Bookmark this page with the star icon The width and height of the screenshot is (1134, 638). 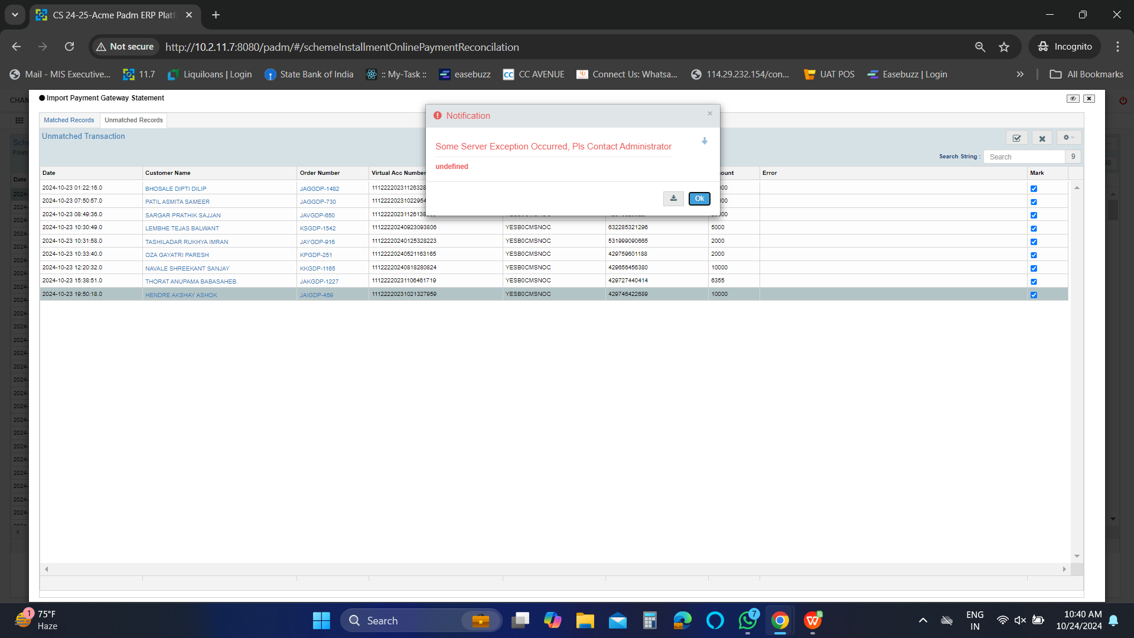point(1004,47)
